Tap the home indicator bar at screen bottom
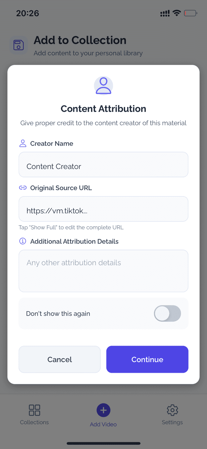207x449 pixels. click(103, 443)
